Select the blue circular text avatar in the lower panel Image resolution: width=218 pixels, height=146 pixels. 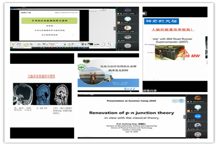pyautogui.click(x=198, y=116)
